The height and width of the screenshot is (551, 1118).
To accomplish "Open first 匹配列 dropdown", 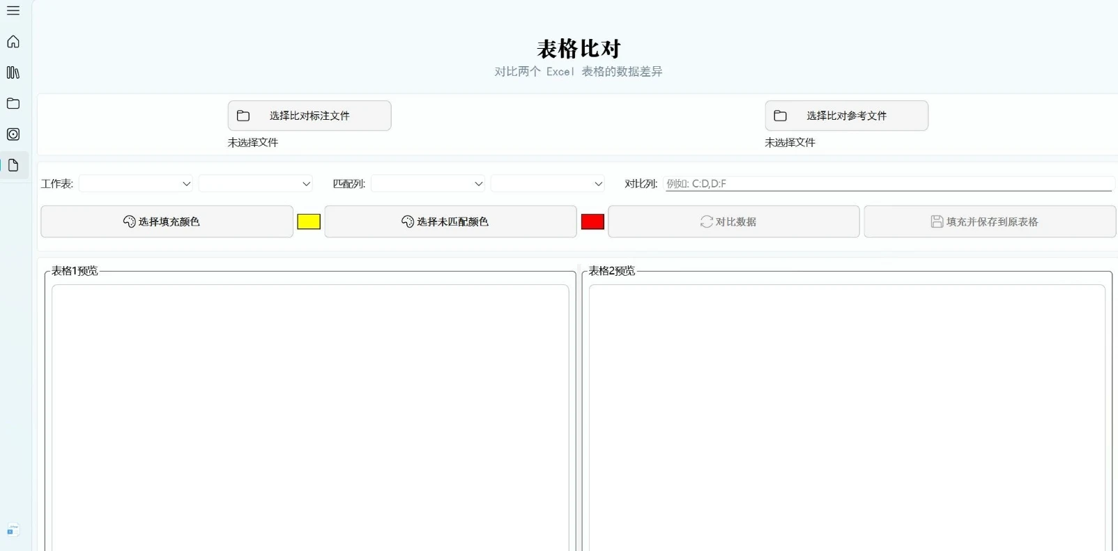I will coord(428,184).
